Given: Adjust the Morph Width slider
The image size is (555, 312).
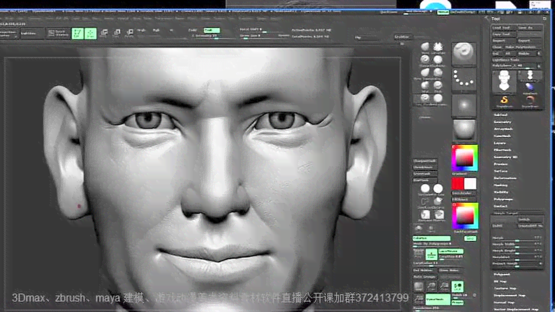Looking at the screenshot, I should tap(517, 244).
